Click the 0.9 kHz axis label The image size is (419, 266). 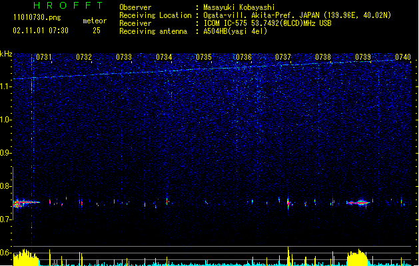coord(6,153)
